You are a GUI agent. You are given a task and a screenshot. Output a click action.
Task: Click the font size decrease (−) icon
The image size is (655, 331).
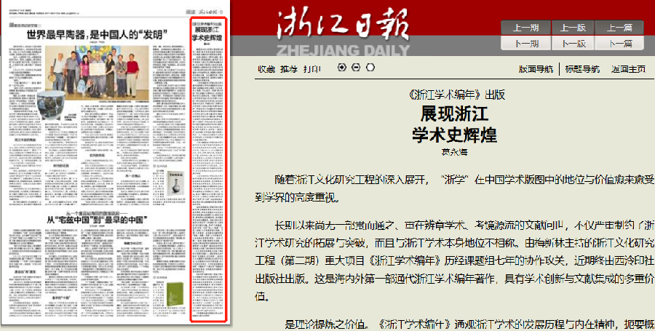pos(356,68)
